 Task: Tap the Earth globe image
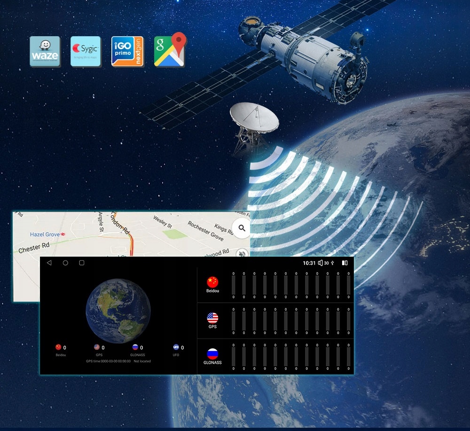118,311
